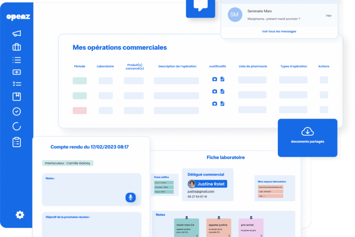Screen dimensions: 355x237
Task: Open the briefcase section in the sidebar
Action: point(16,47)
